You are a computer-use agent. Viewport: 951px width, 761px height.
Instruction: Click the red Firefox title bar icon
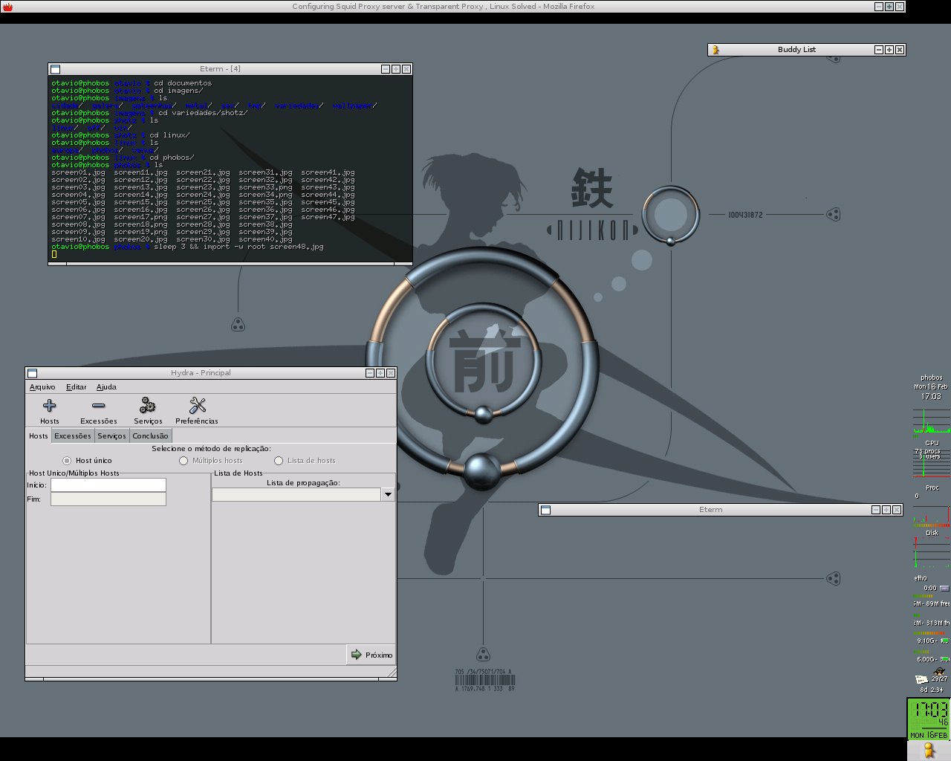7,7
